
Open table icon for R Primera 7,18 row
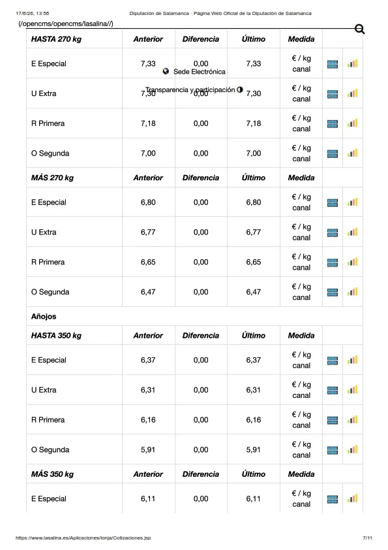click(333, 124)
